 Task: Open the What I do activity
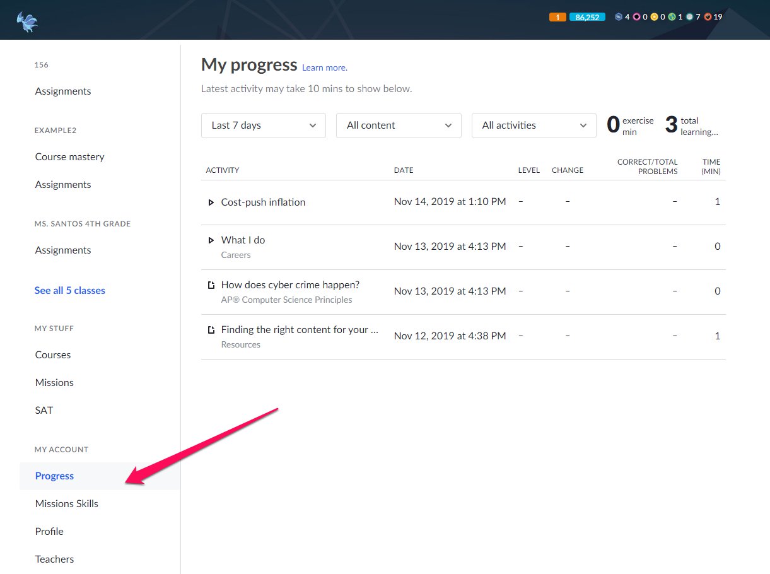(x=243, y=240)
